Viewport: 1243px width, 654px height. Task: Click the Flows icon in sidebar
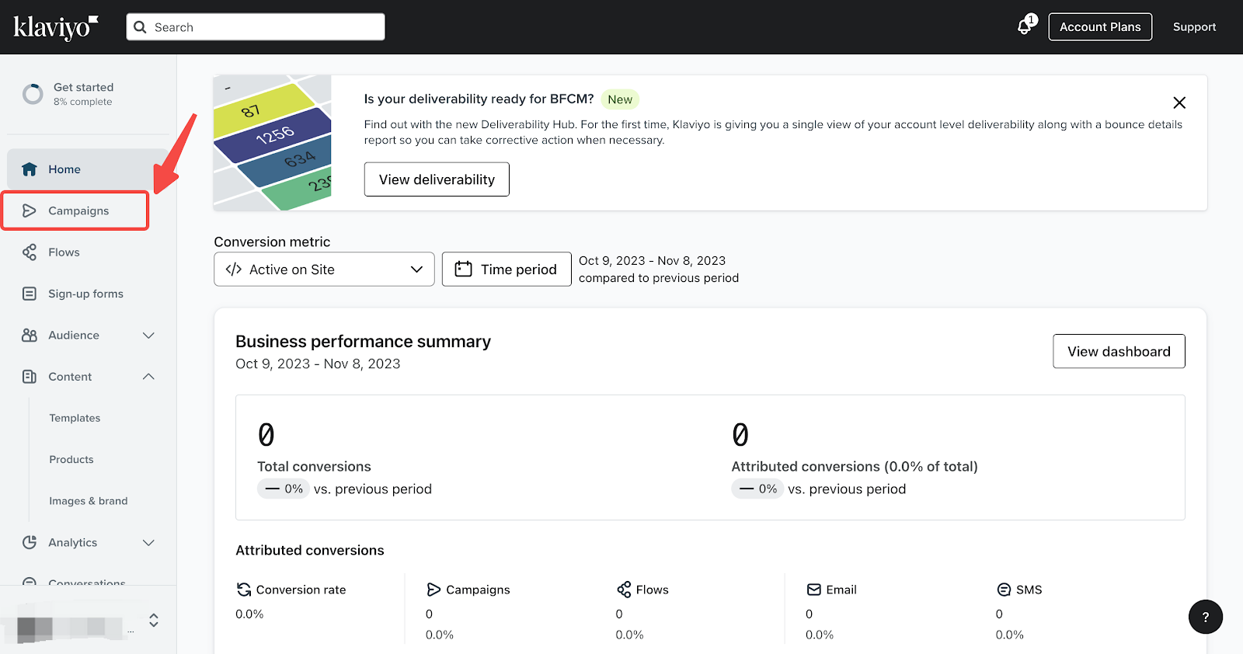pyautogui.click(x=30, y=252)
